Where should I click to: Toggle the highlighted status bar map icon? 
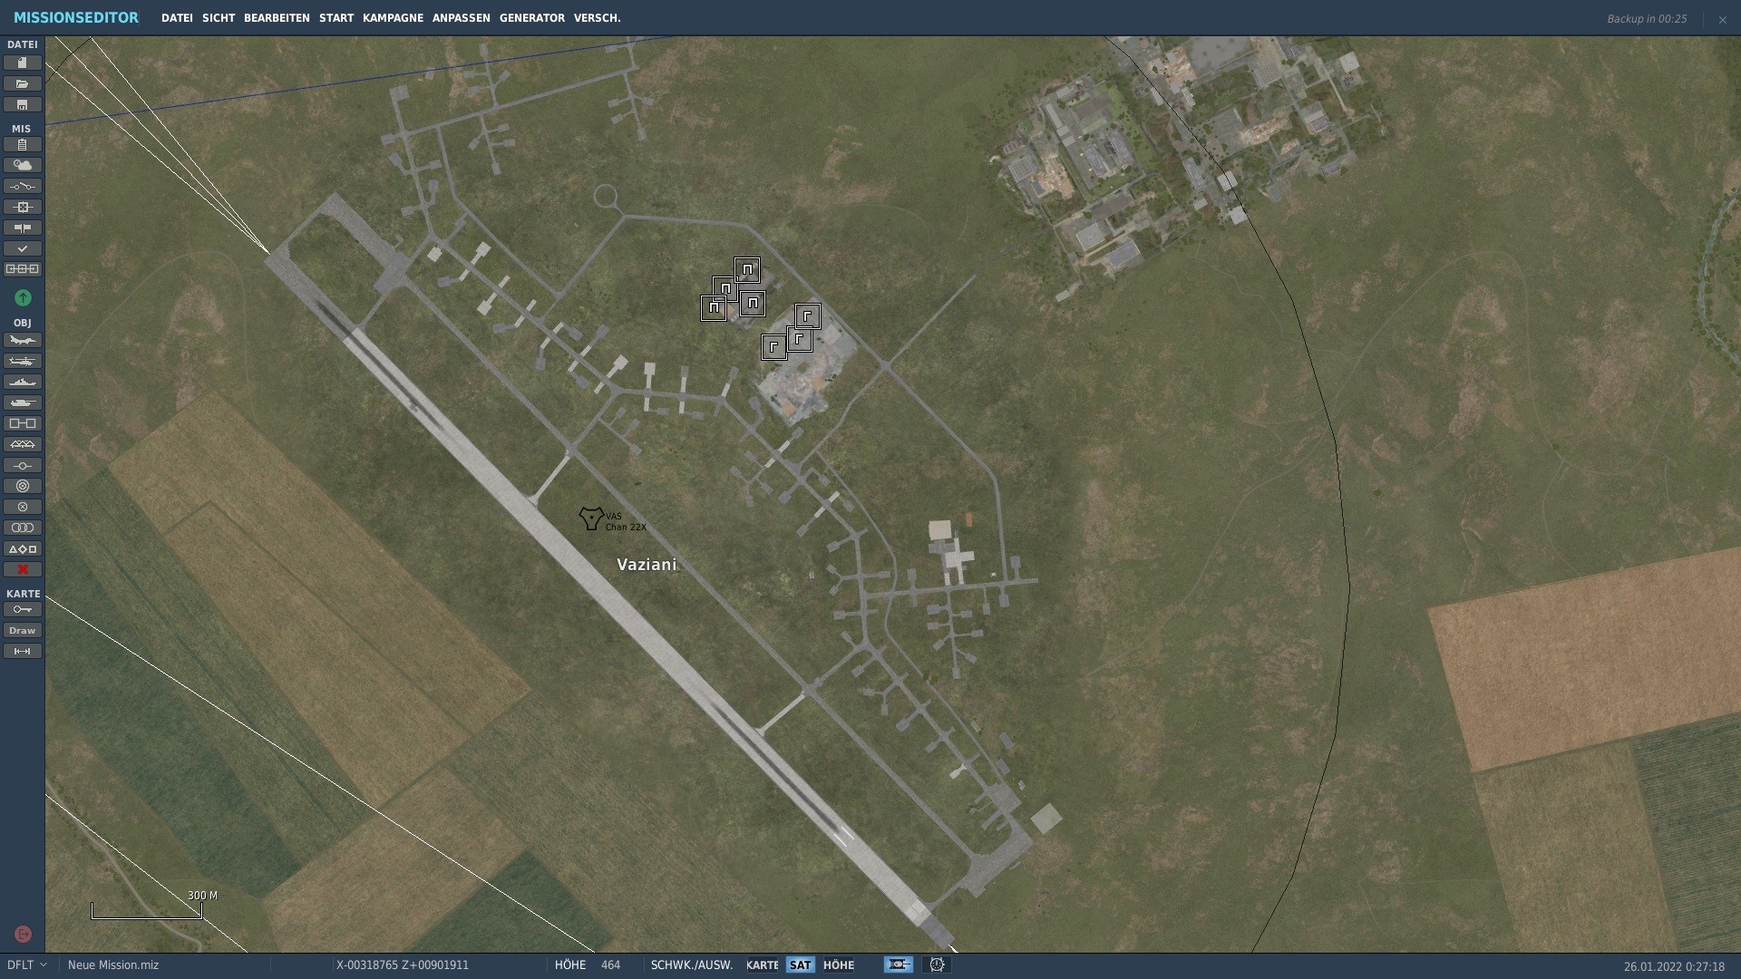[899, 965]
